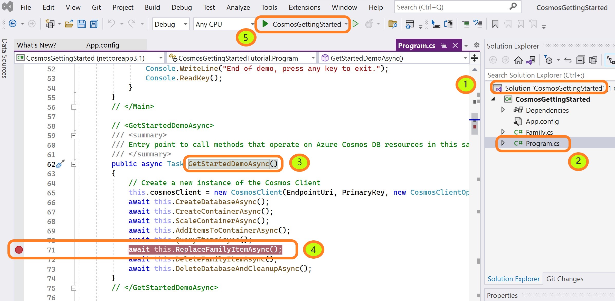Expand the Dependencies tree node
The width and height of the screenshot is (615, 301).
point(503,110)
